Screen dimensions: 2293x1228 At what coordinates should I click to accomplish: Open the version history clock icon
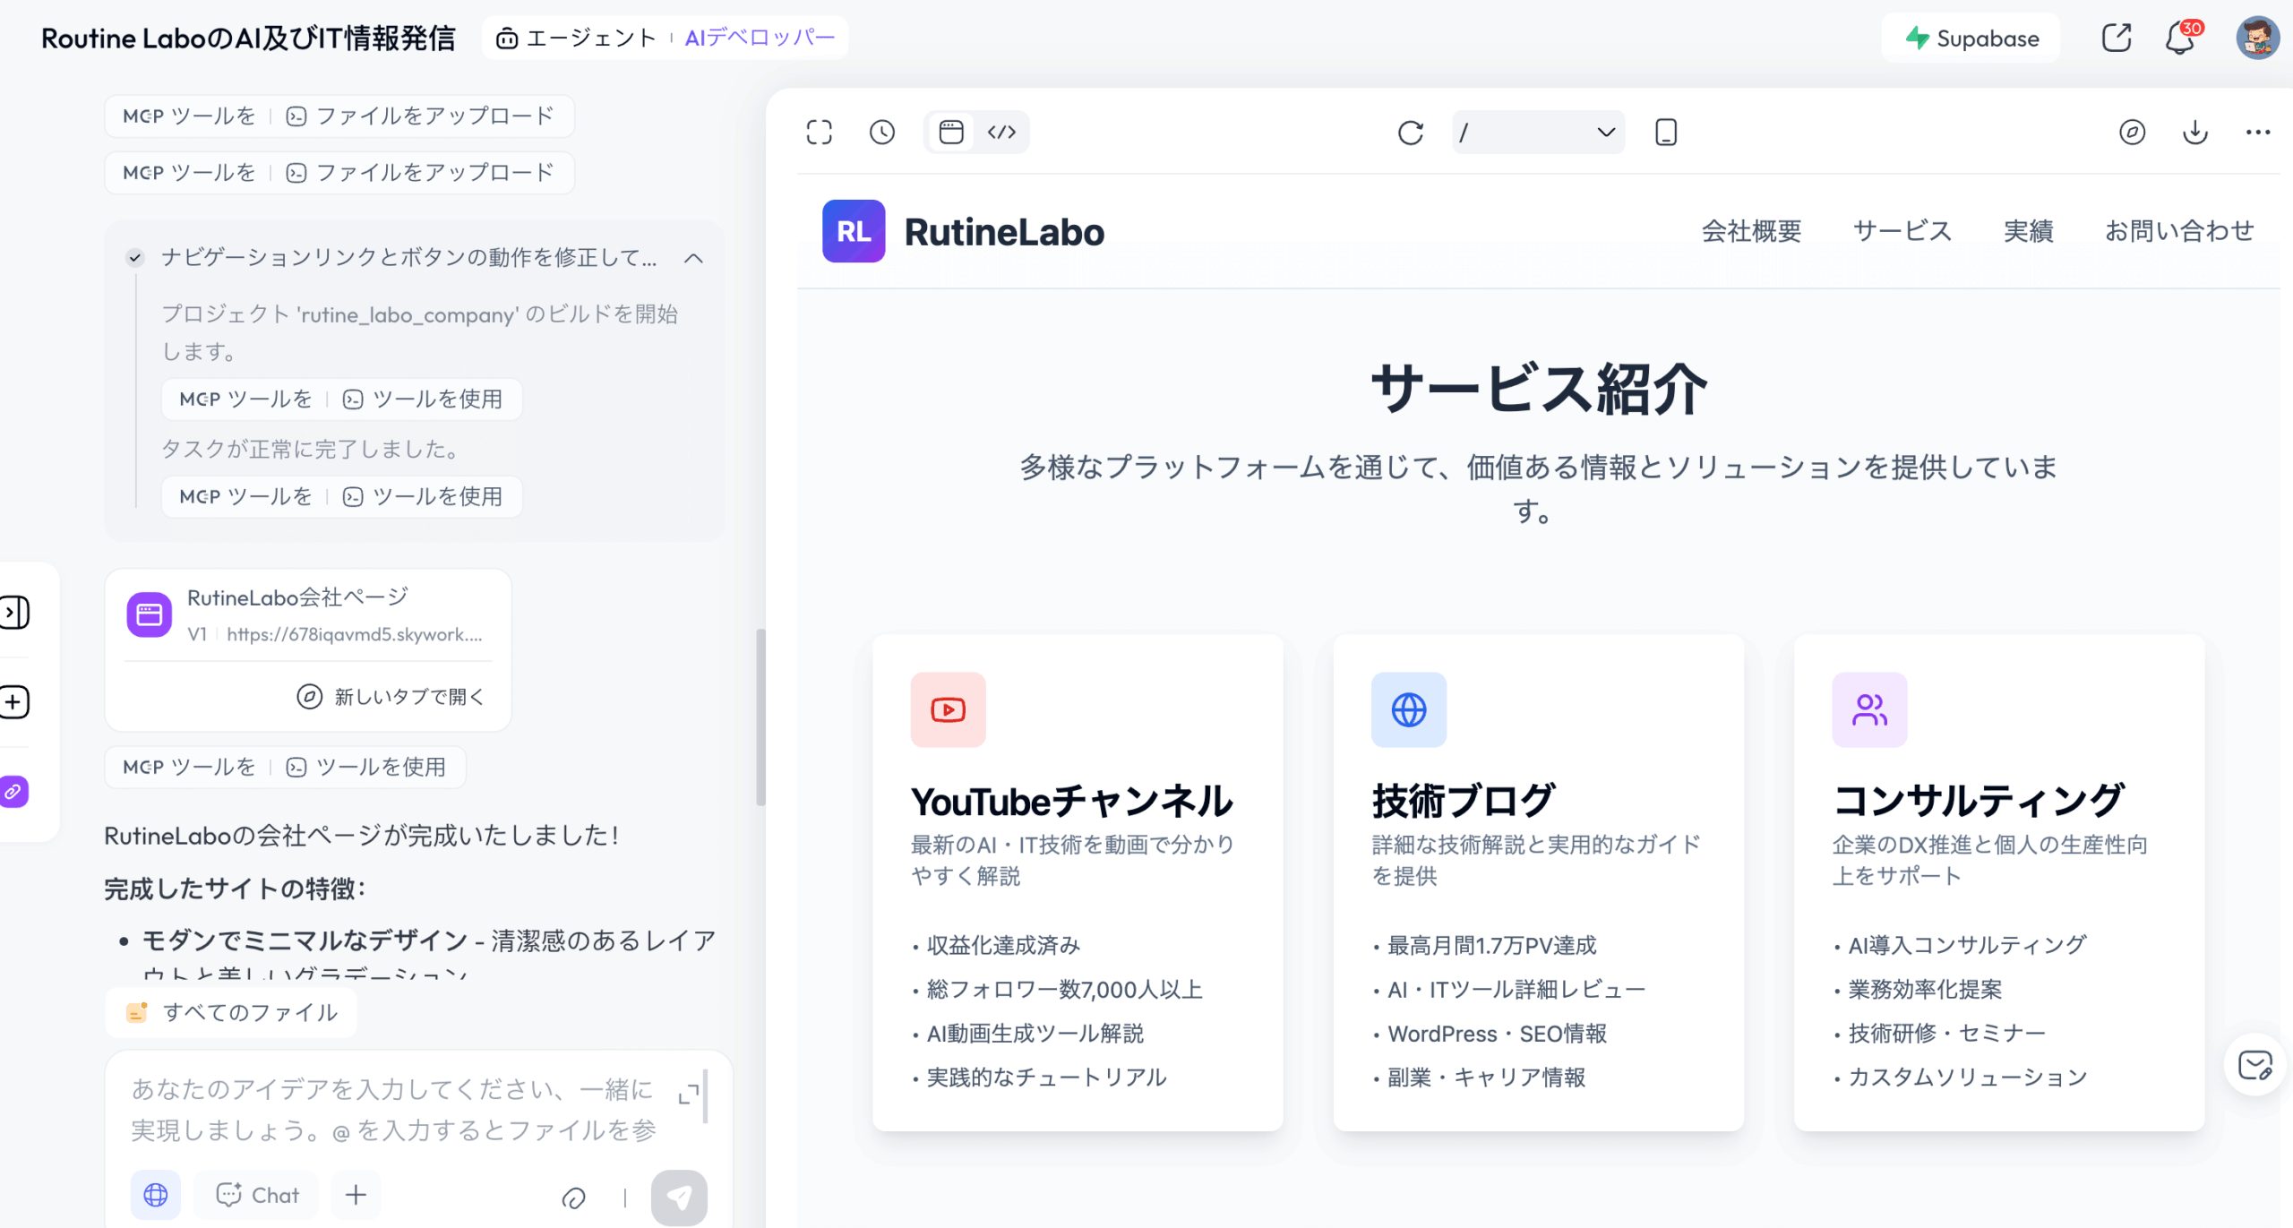(881, 132)
